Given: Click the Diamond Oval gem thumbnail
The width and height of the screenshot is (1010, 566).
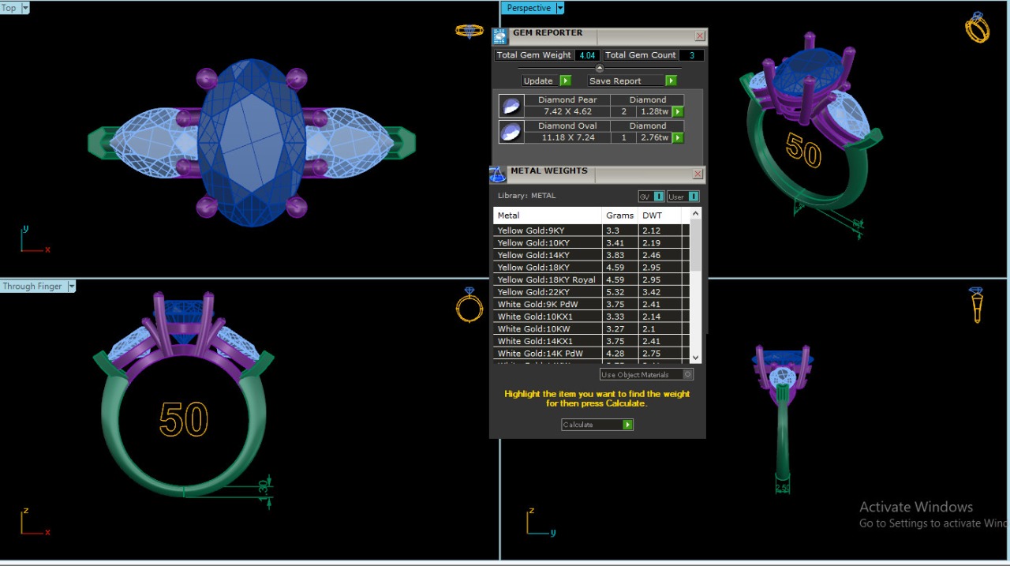Looking at the screenshot, I should coord(511,132).
